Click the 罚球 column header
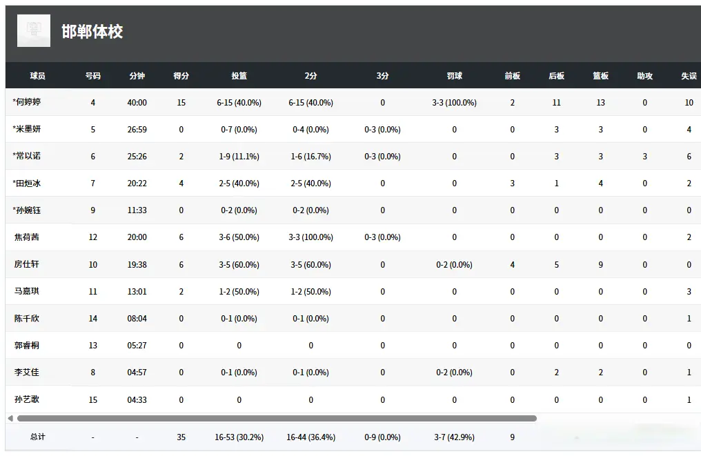 (454, 76)
